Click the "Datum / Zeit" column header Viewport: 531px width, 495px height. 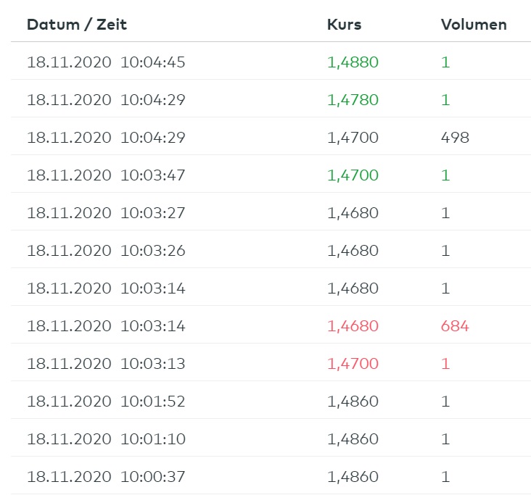(77, 25)
